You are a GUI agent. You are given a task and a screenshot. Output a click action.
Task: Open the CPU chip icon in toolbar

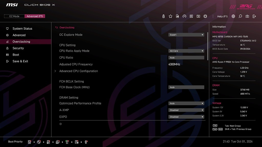[205, 16]
